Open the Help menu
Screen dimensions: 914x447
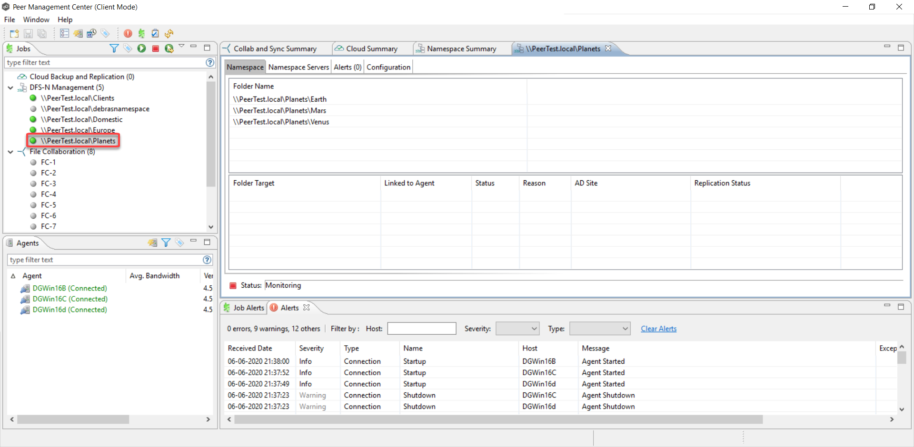[65, 19]
